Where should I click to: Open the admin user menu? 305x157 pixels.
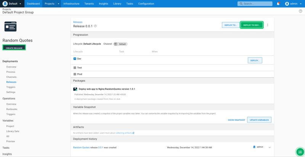pos(294,4)
